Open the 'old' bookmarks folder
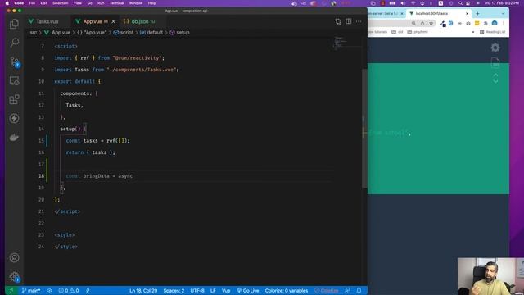Screen dimensions: 524x295 [397, 32]
